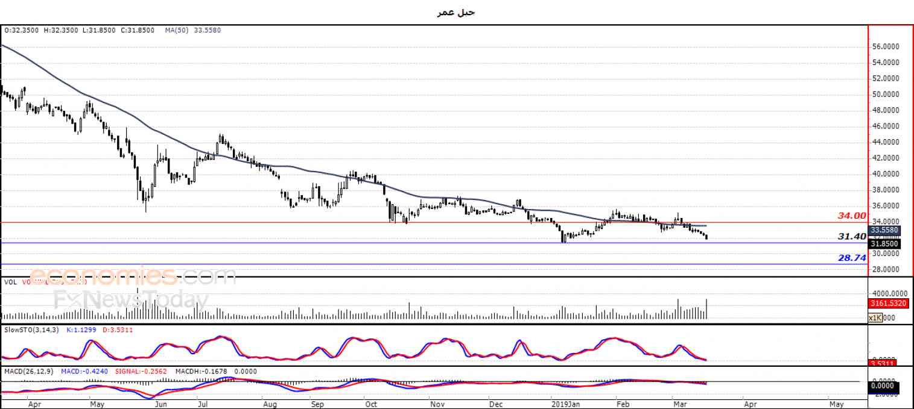Viewport: 914px width, 409px height.
Task: Click the stochastic "K:1.1299" value
Action: pos(83,329)
